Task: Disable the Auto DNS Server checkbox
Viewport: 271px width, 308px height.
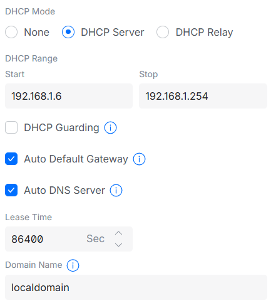Action: click(x=11, y=190)
